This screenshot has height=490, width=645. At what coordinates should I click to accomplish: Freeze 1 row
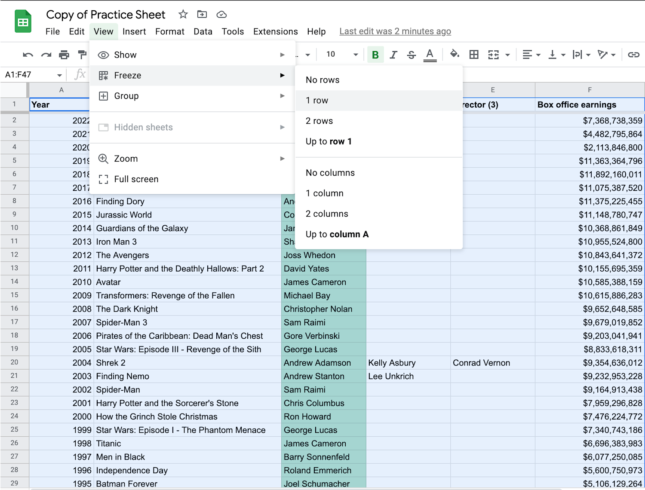(379, 101)
